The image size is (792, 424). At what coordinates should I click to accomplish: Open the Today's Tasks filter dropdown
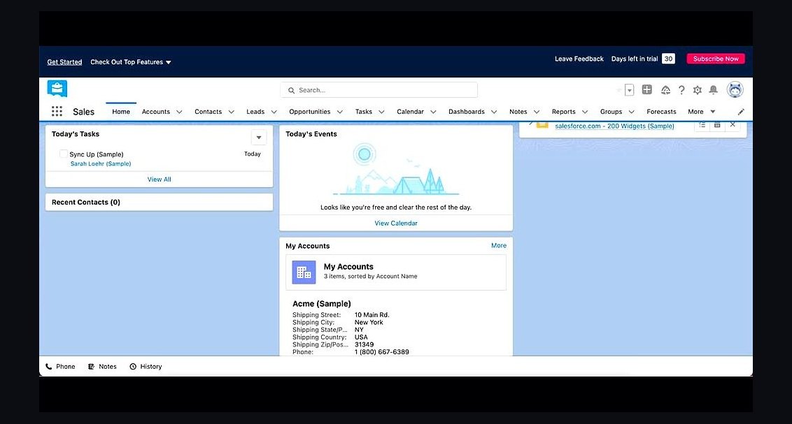coord(259,137)
